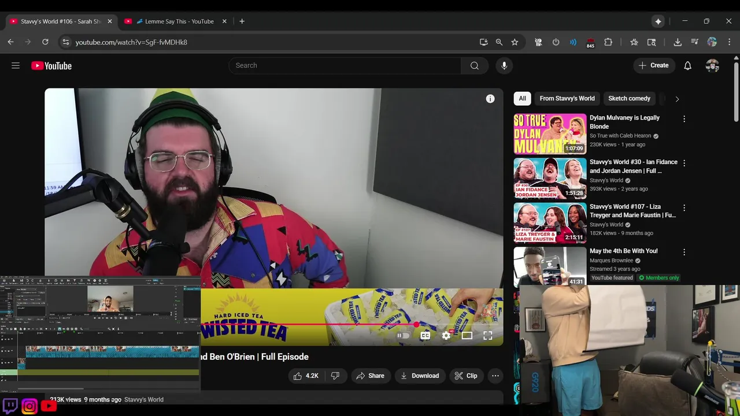Viewport: 740px width, 416px height.
Task: Click the YouTube search field
Action: click(x=345, y=65)
